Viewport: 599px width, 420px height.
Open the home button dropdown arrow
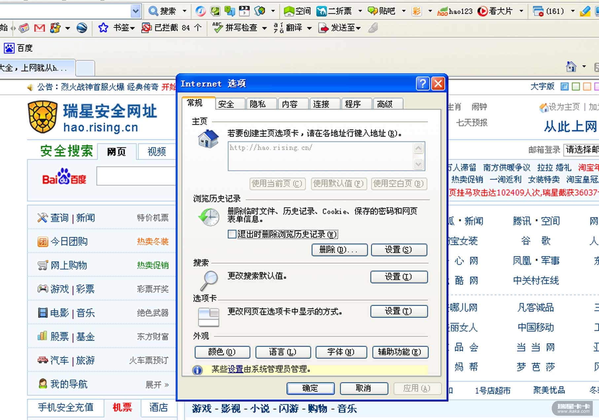(584, 67)
